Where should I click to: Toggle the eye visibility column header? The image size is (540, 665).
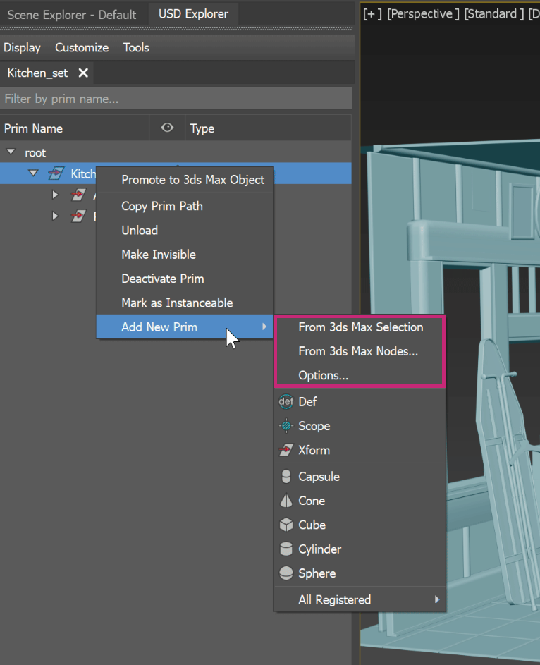(x=167, y=128)
